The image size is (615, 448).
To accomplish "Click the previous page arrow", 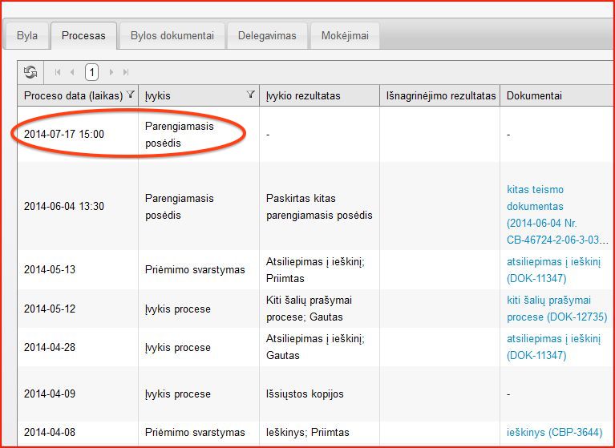I will click(x=72, y=72).
